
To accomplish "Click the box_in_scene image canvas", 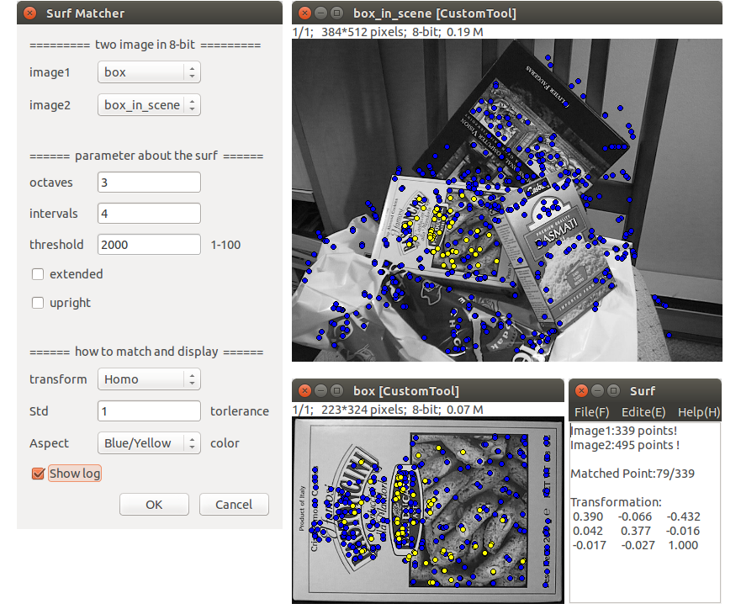I will pyautogui.click(x=507, y=200).
